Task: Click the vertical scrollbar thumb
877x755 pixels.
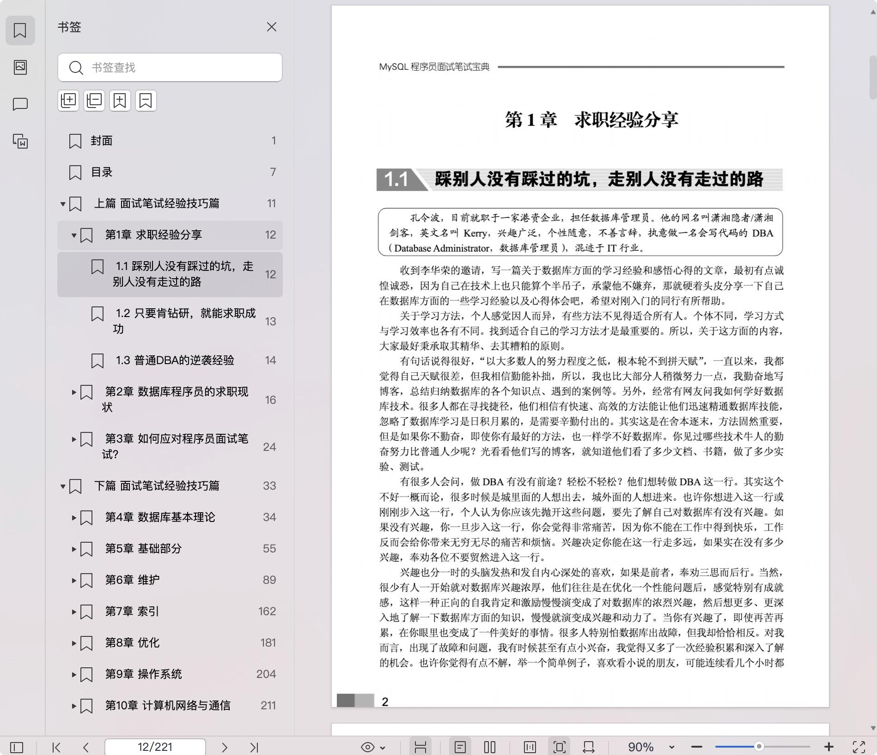Action: click(x=873, y=78)
